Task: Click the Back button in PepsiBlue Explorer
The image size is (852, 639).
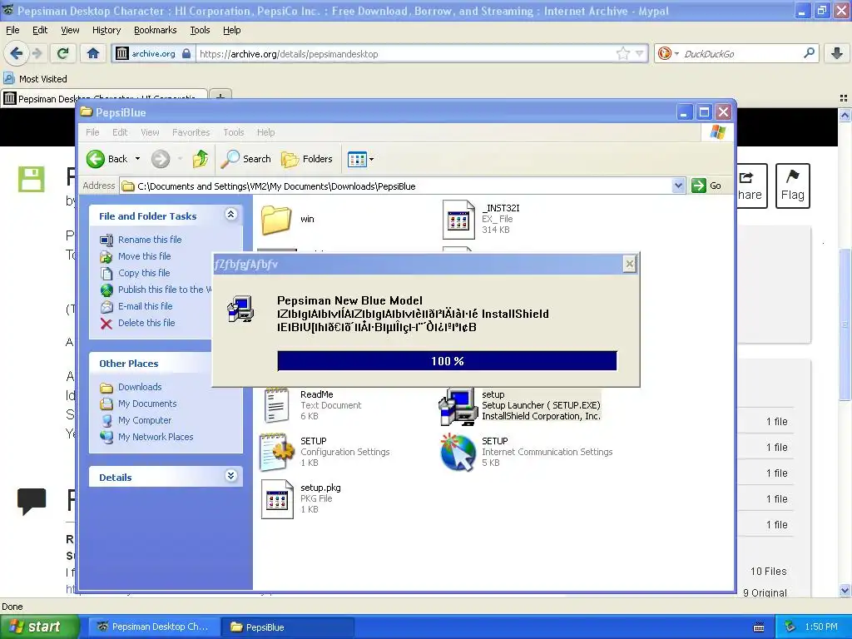Action: click(x=107, y=159)
